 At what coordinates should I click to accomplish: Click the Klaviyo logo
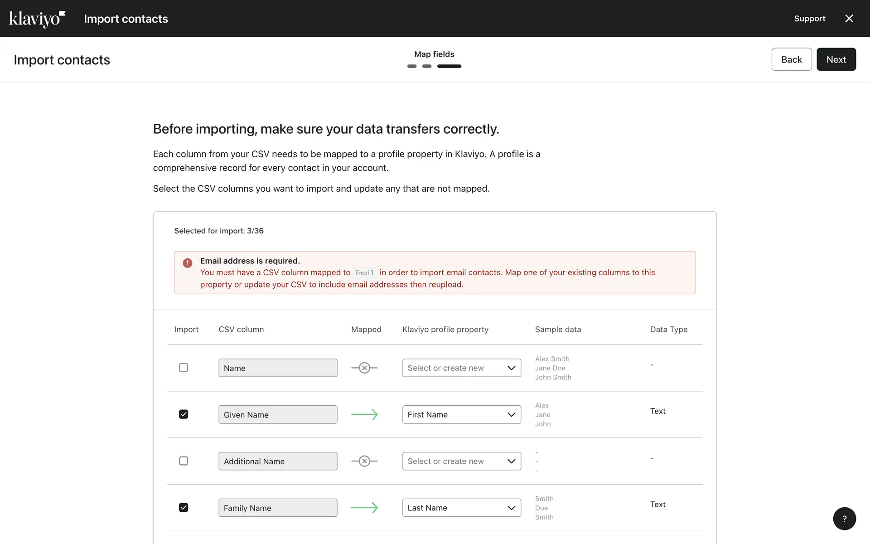[37, 19]
